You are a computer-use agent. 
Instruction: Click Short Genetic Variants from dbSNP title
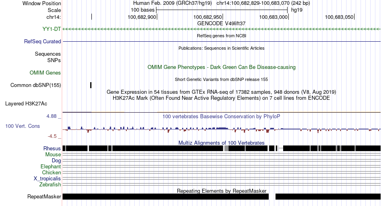click(221, 79)
